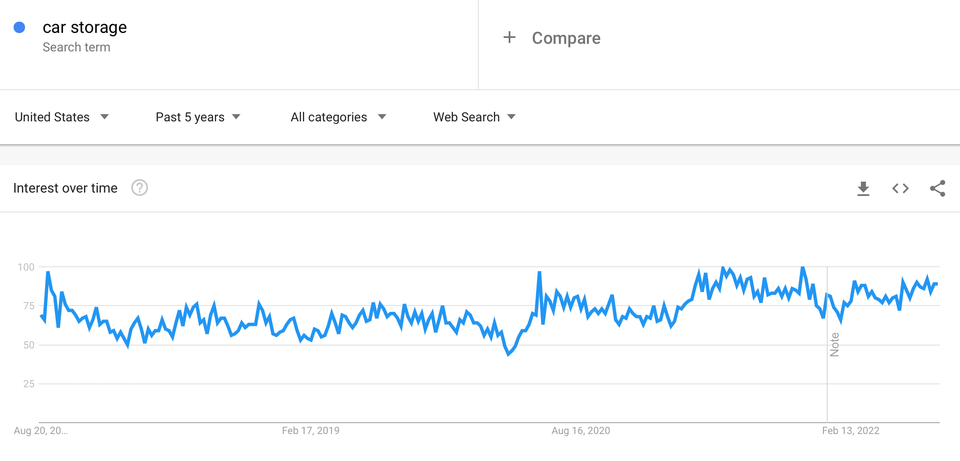Download the interest over time data

[x=863, y=188]
